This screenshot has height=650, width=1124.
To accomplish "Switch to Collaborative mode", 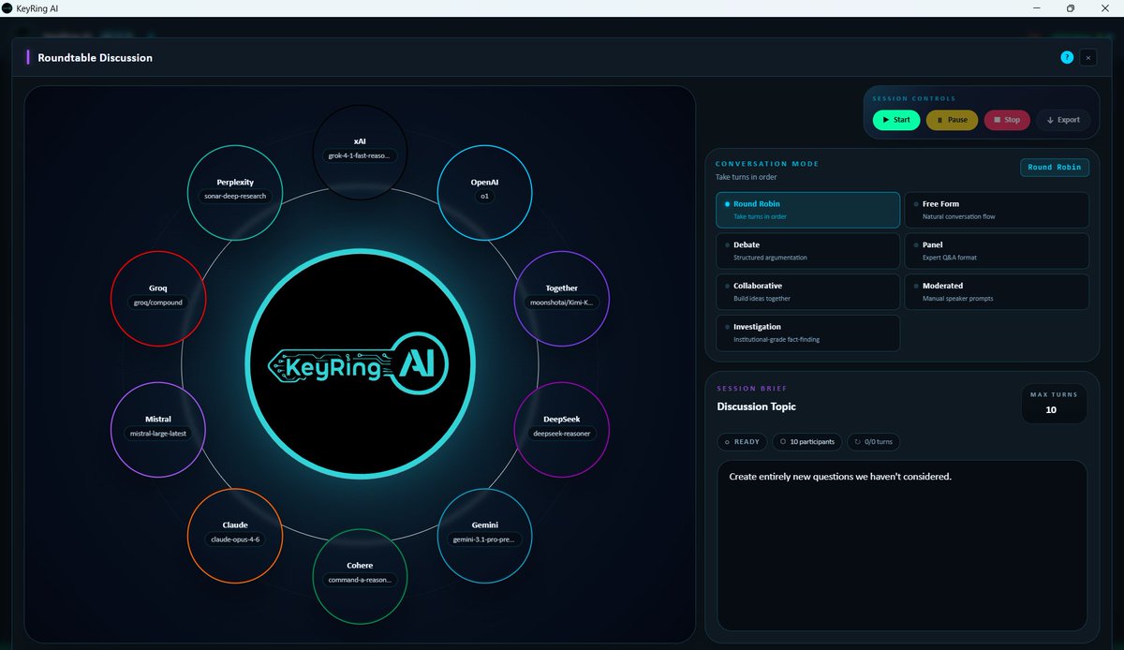I will click(807, 291).
